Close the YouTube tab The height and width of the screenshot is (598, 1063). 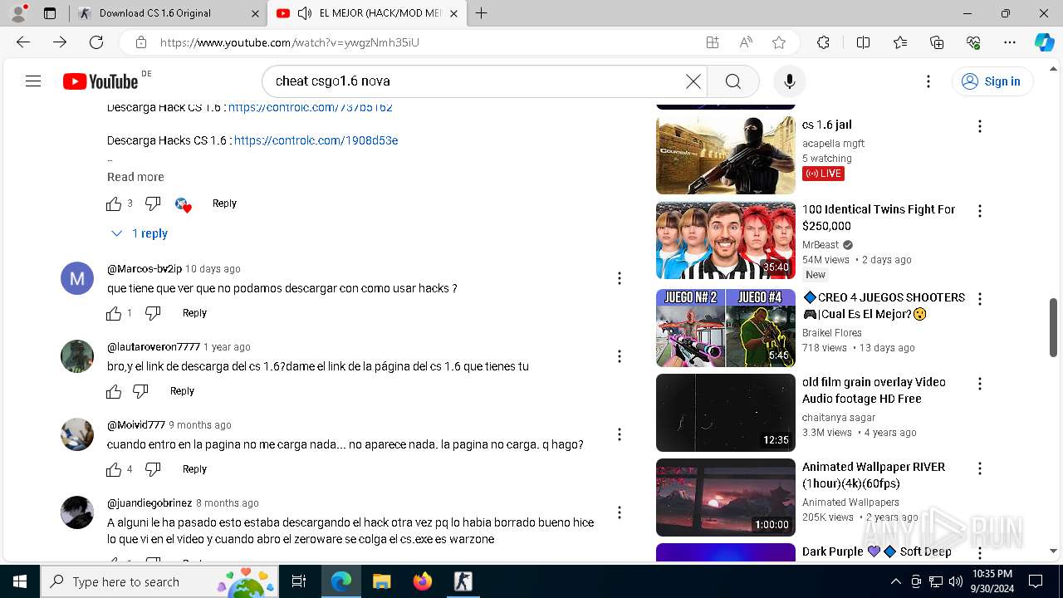click(x=453, y=13)
